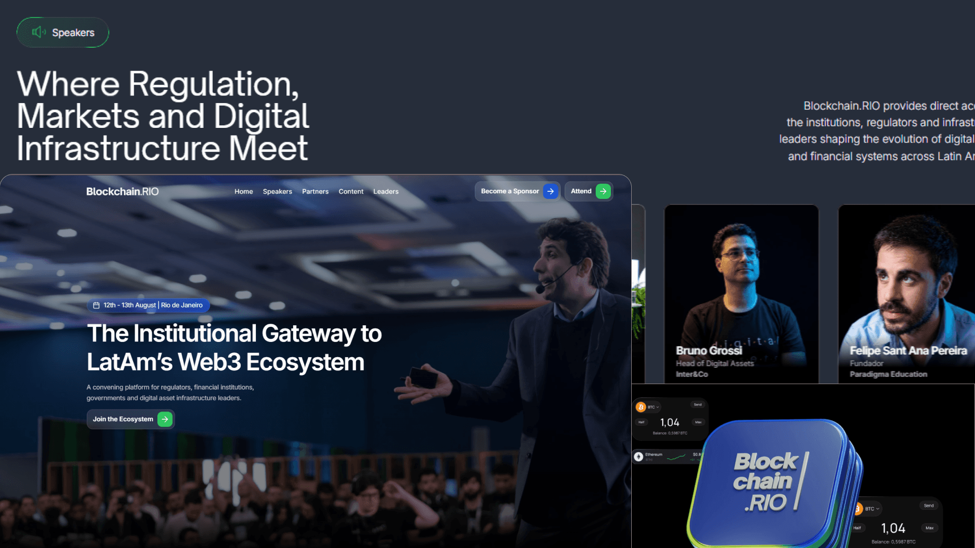The image size is (975, 548).
Task: Click the blue arrow icon on Become a Sponsor
Action: tap(550, 191)
